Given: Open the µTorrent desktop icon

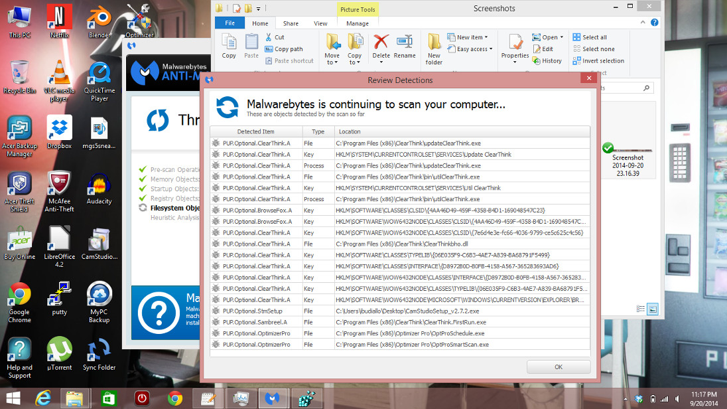Looking at the screenshot, I should coord(59,354).
